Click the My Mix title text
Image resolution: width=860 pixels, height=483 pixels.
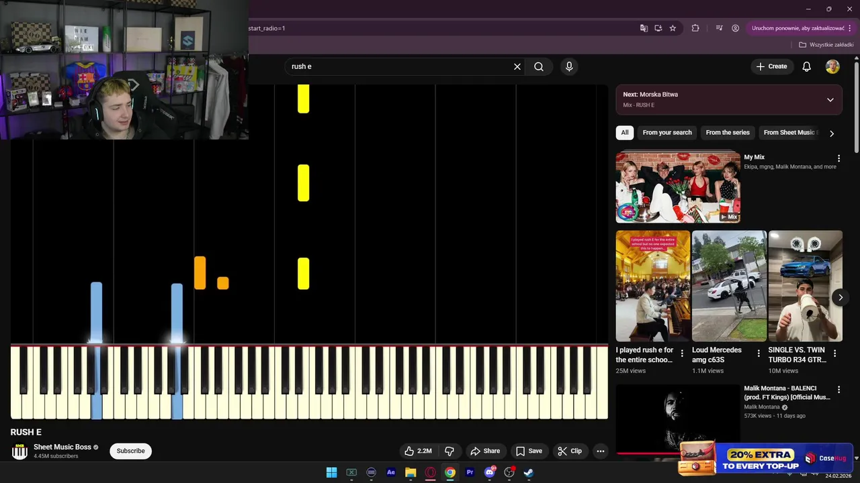click(x=755, y=157)
